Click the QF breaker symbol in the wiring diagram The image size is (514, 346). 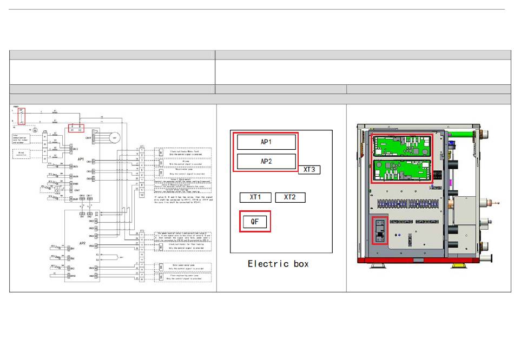[x=22, y=116]
